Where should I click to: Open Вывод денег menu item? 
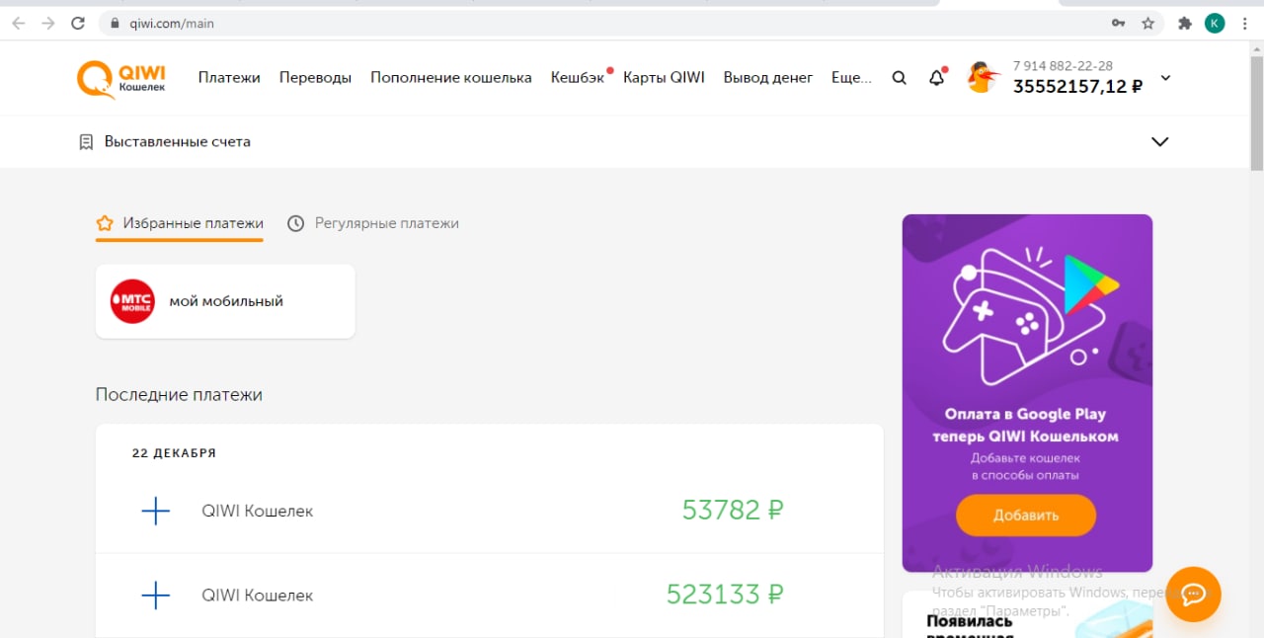pyautogui.click(x=768, y=78)
